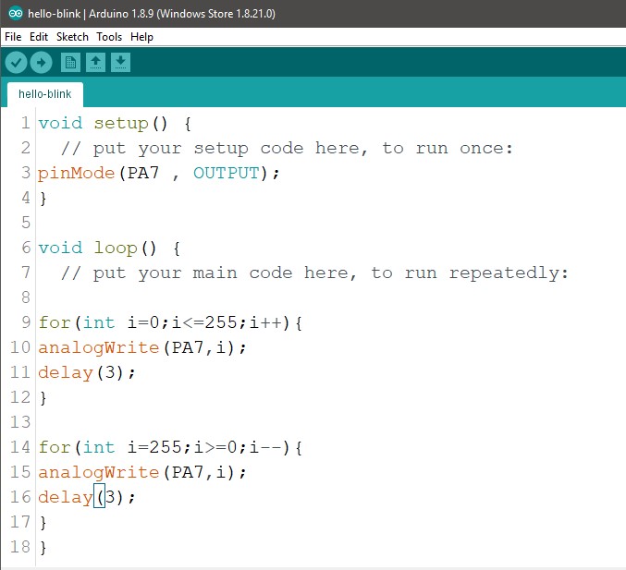Open the File menu

[13, 37]
